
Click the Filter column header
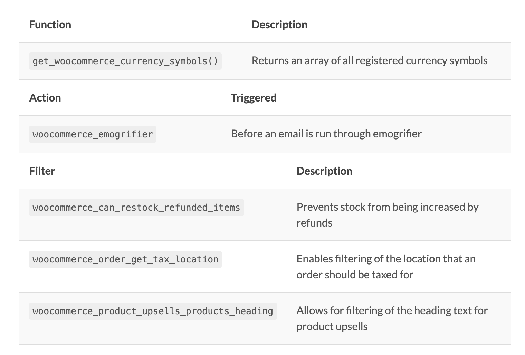pyautogui.click(x=42, y=171)
